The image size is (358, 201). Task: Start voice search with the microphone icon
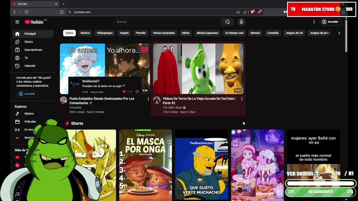coord(241,22)
